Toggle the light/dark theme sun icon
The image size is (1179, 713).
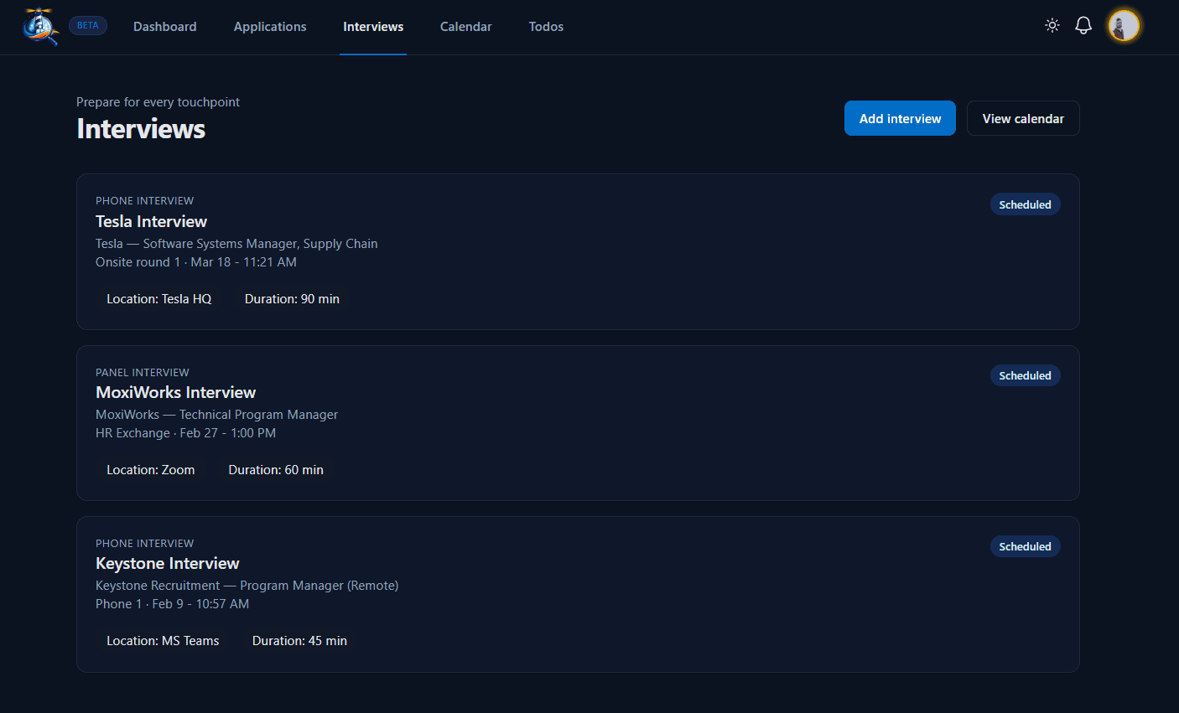coord(1052,26)
